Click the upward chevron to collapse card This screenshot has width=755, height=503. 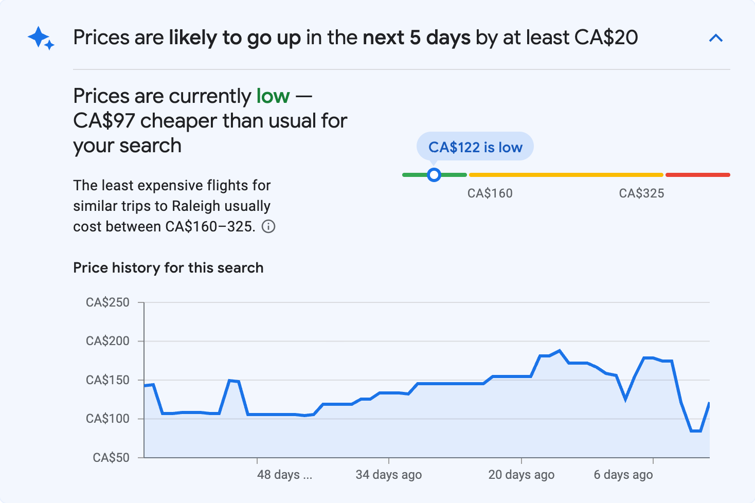tap(716, 38)
